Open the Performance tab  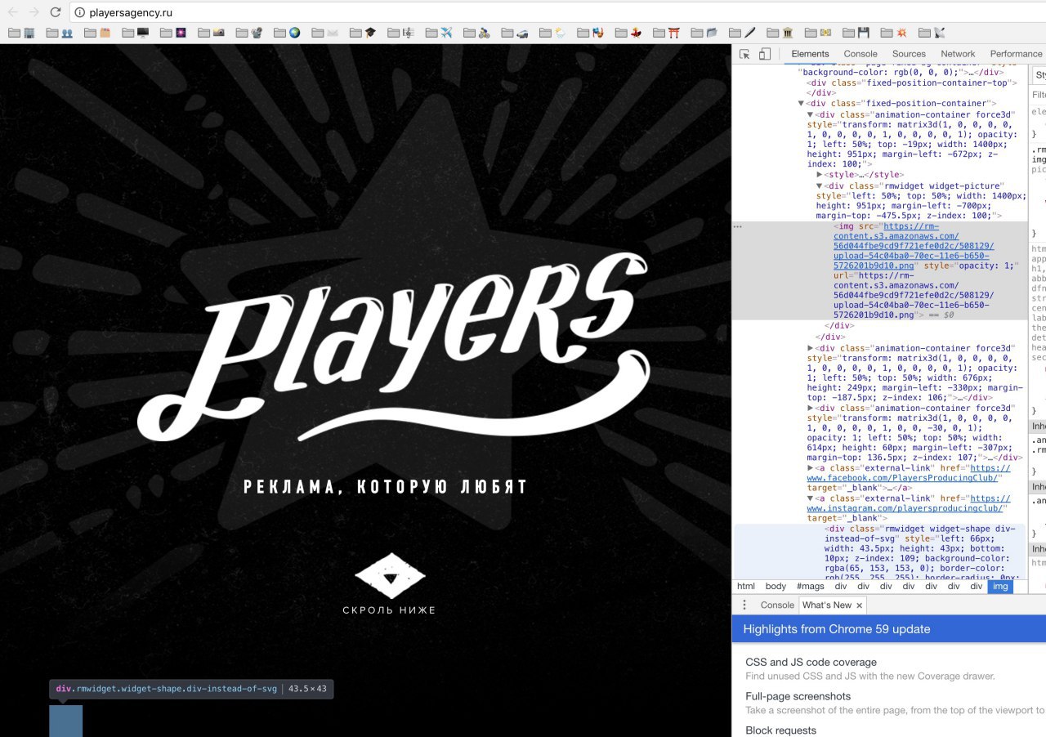coord(1016,54)
